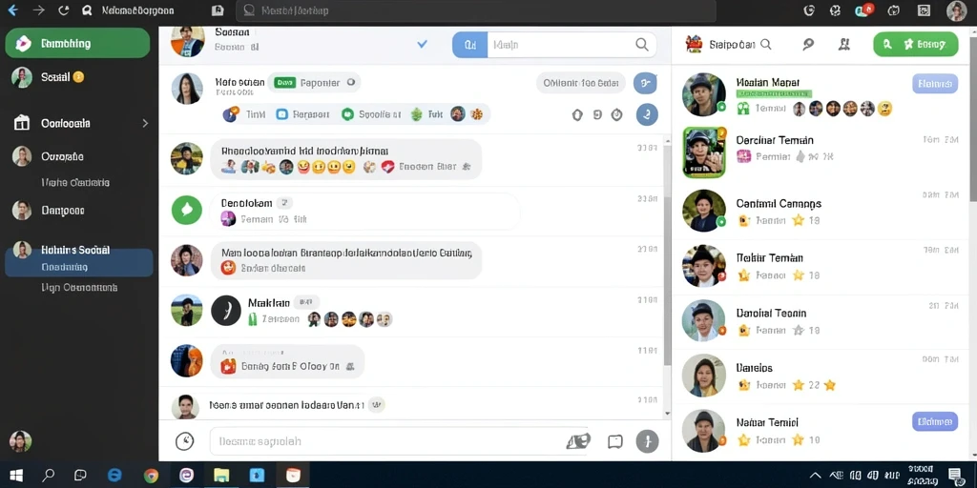
Task: Click the browser back arrow
Action: coord(11,10)
